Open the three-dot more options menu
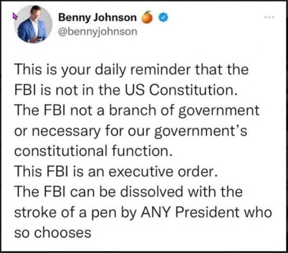 [x=270, y=17]
